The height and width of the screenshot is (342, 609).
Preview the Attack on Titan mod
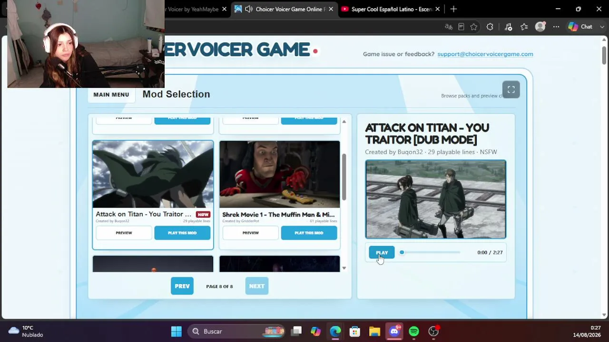[x=124, y=233]
